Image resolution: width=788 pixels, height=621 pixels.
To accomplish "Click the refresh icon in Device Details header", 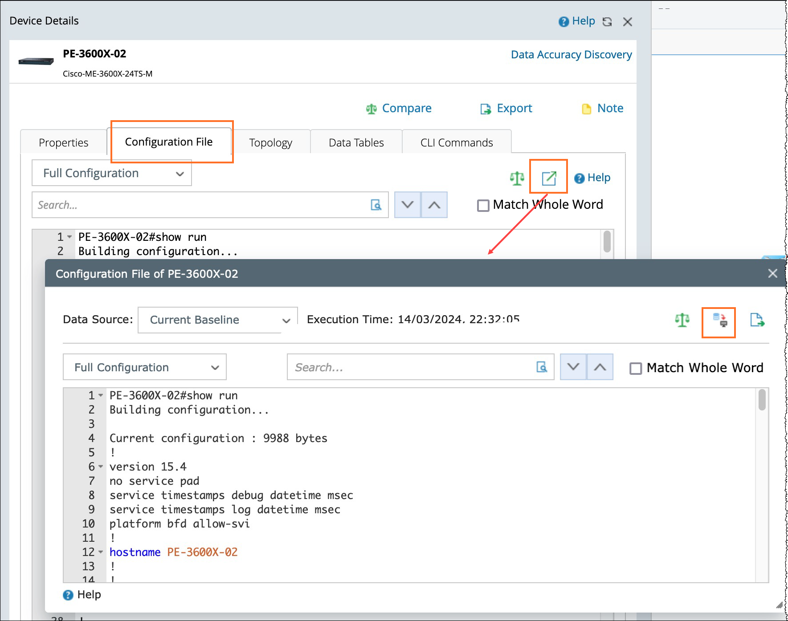I will 607,22.
